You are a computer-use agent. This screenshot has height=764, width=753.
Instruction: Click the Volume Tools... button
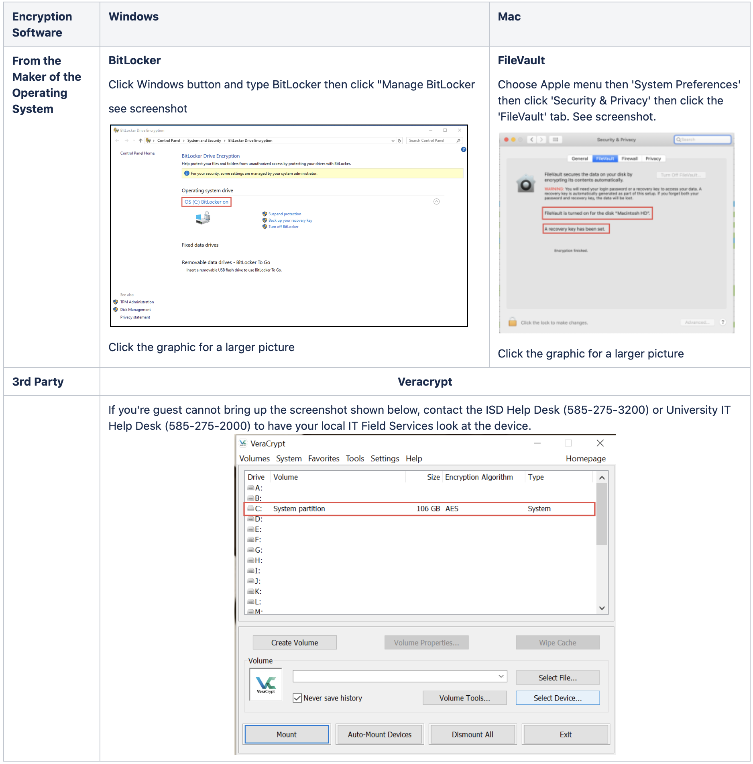[464, 698]
